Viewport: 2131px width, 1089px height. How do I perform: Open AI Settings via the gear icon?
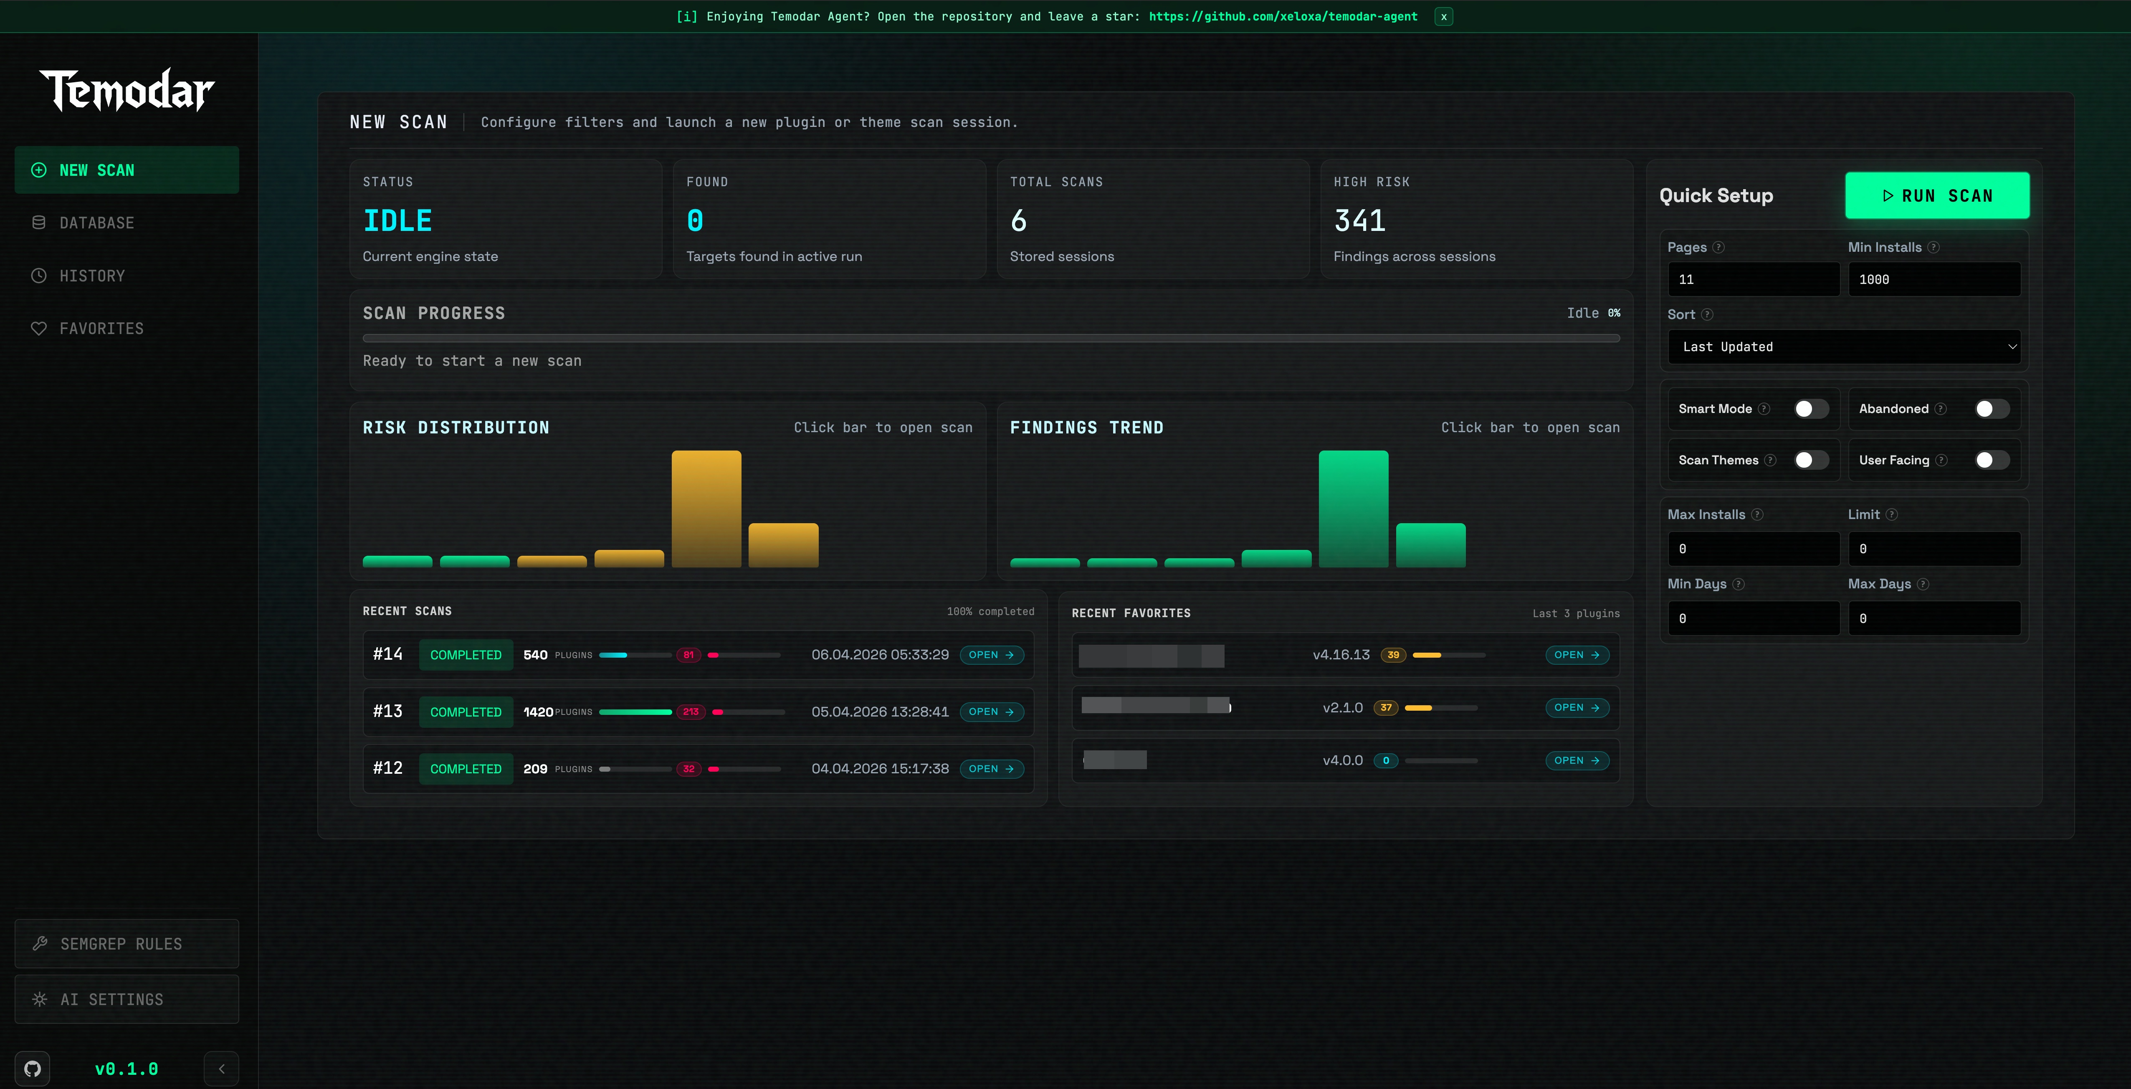(40, 999)
